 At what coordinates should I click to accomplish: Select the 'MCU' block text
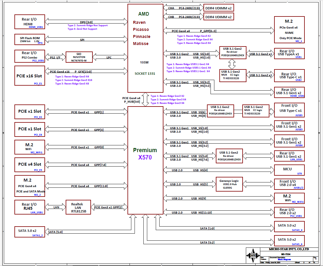pos(287,169)
